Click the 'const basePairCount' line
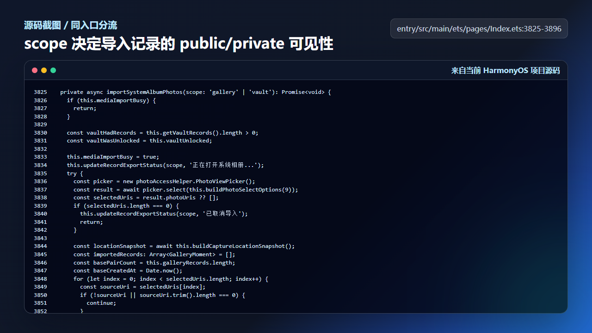Image resolution: width=592 pixels, height=333 pixels. [154, 263]
